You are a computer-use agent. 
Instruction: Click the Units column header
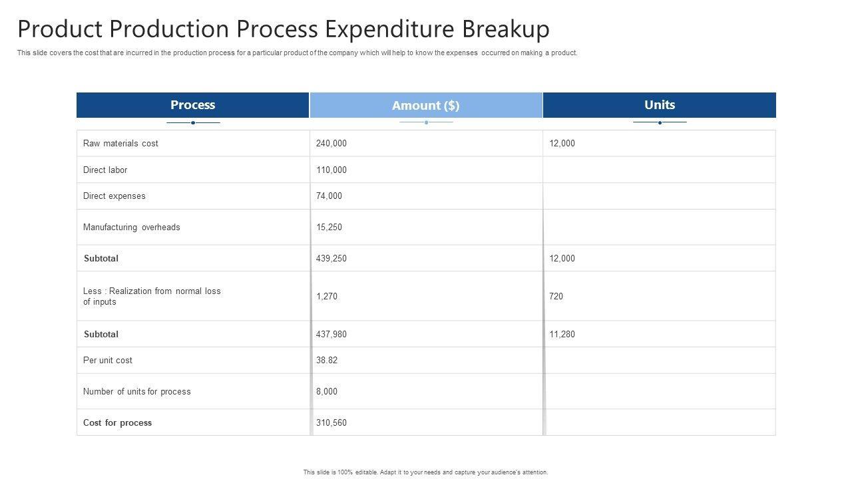[x=660, y=105]
